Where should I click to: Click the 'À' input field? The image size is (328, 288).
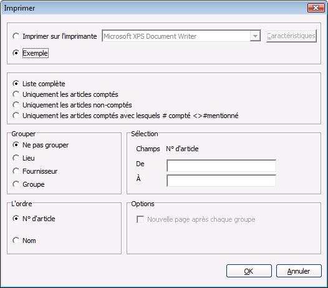pyautogui.click(x=221, y=181)
